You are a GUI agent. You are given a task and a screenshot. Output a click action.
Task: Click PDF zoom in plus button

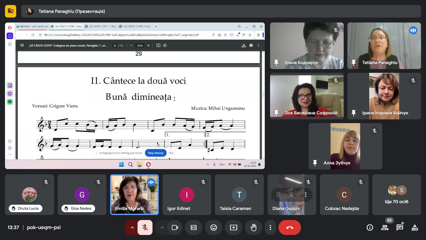coord(148,45)
